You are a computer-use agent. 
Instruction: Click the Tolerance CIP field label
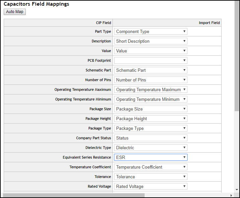click(x=103, y=177)
